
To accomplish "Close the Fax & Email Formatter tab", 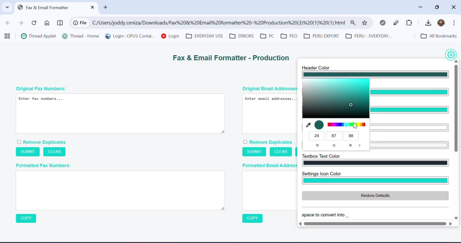I will (x=92, y=7).
